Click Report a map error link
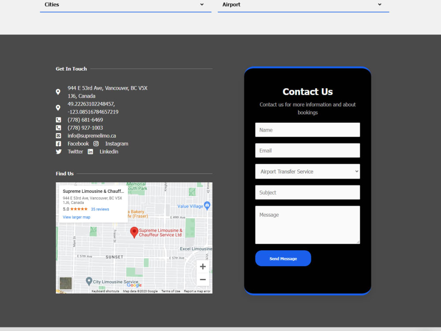The height and width of the screenshot is (331, 441). 197,291
